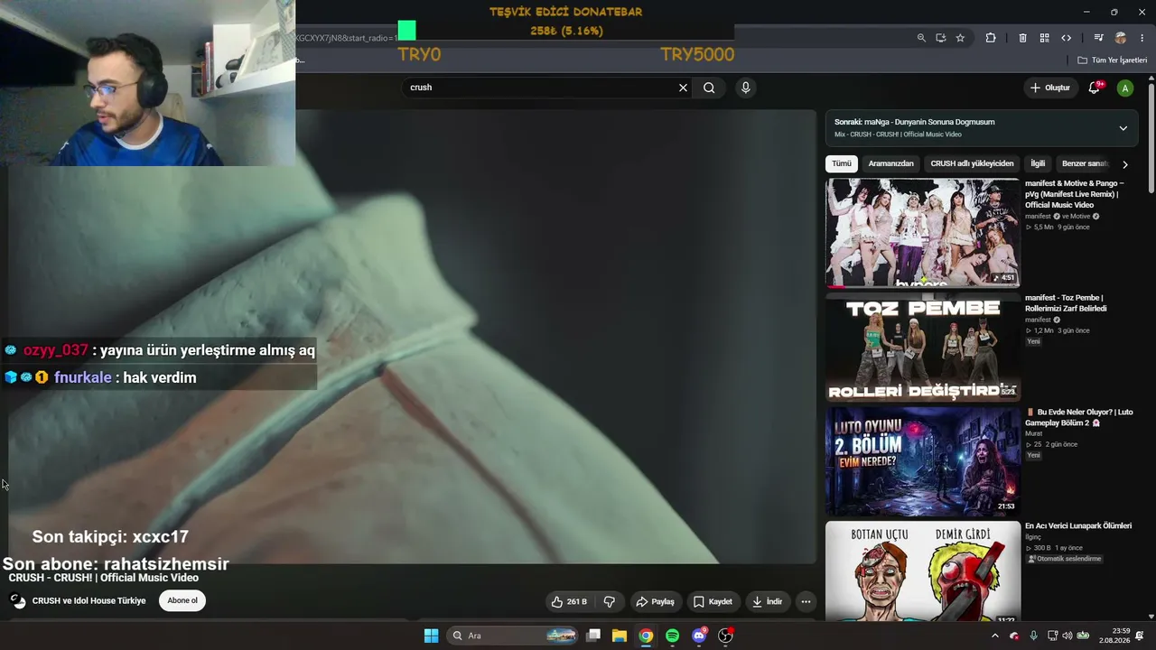1156x650 pixels.
Task: Open the taskbar clock showing 23:59
Action: [x=1116, y=636]
